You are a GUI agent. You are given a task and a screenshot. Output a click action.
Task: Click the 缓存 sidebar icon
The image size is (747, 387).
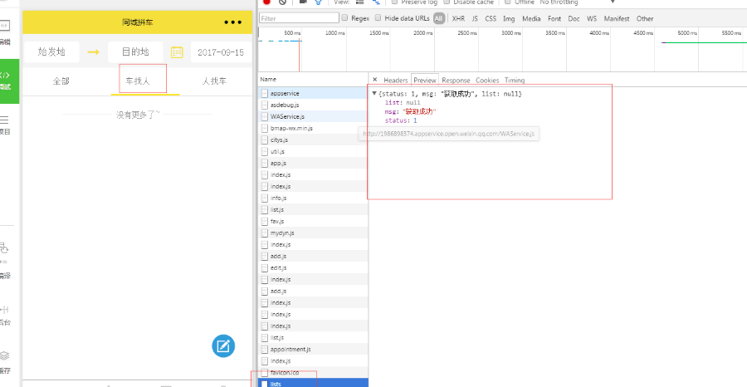pyautogui.click(x=5, y=362)
